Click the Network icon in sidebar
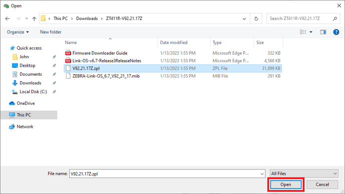 12,127
